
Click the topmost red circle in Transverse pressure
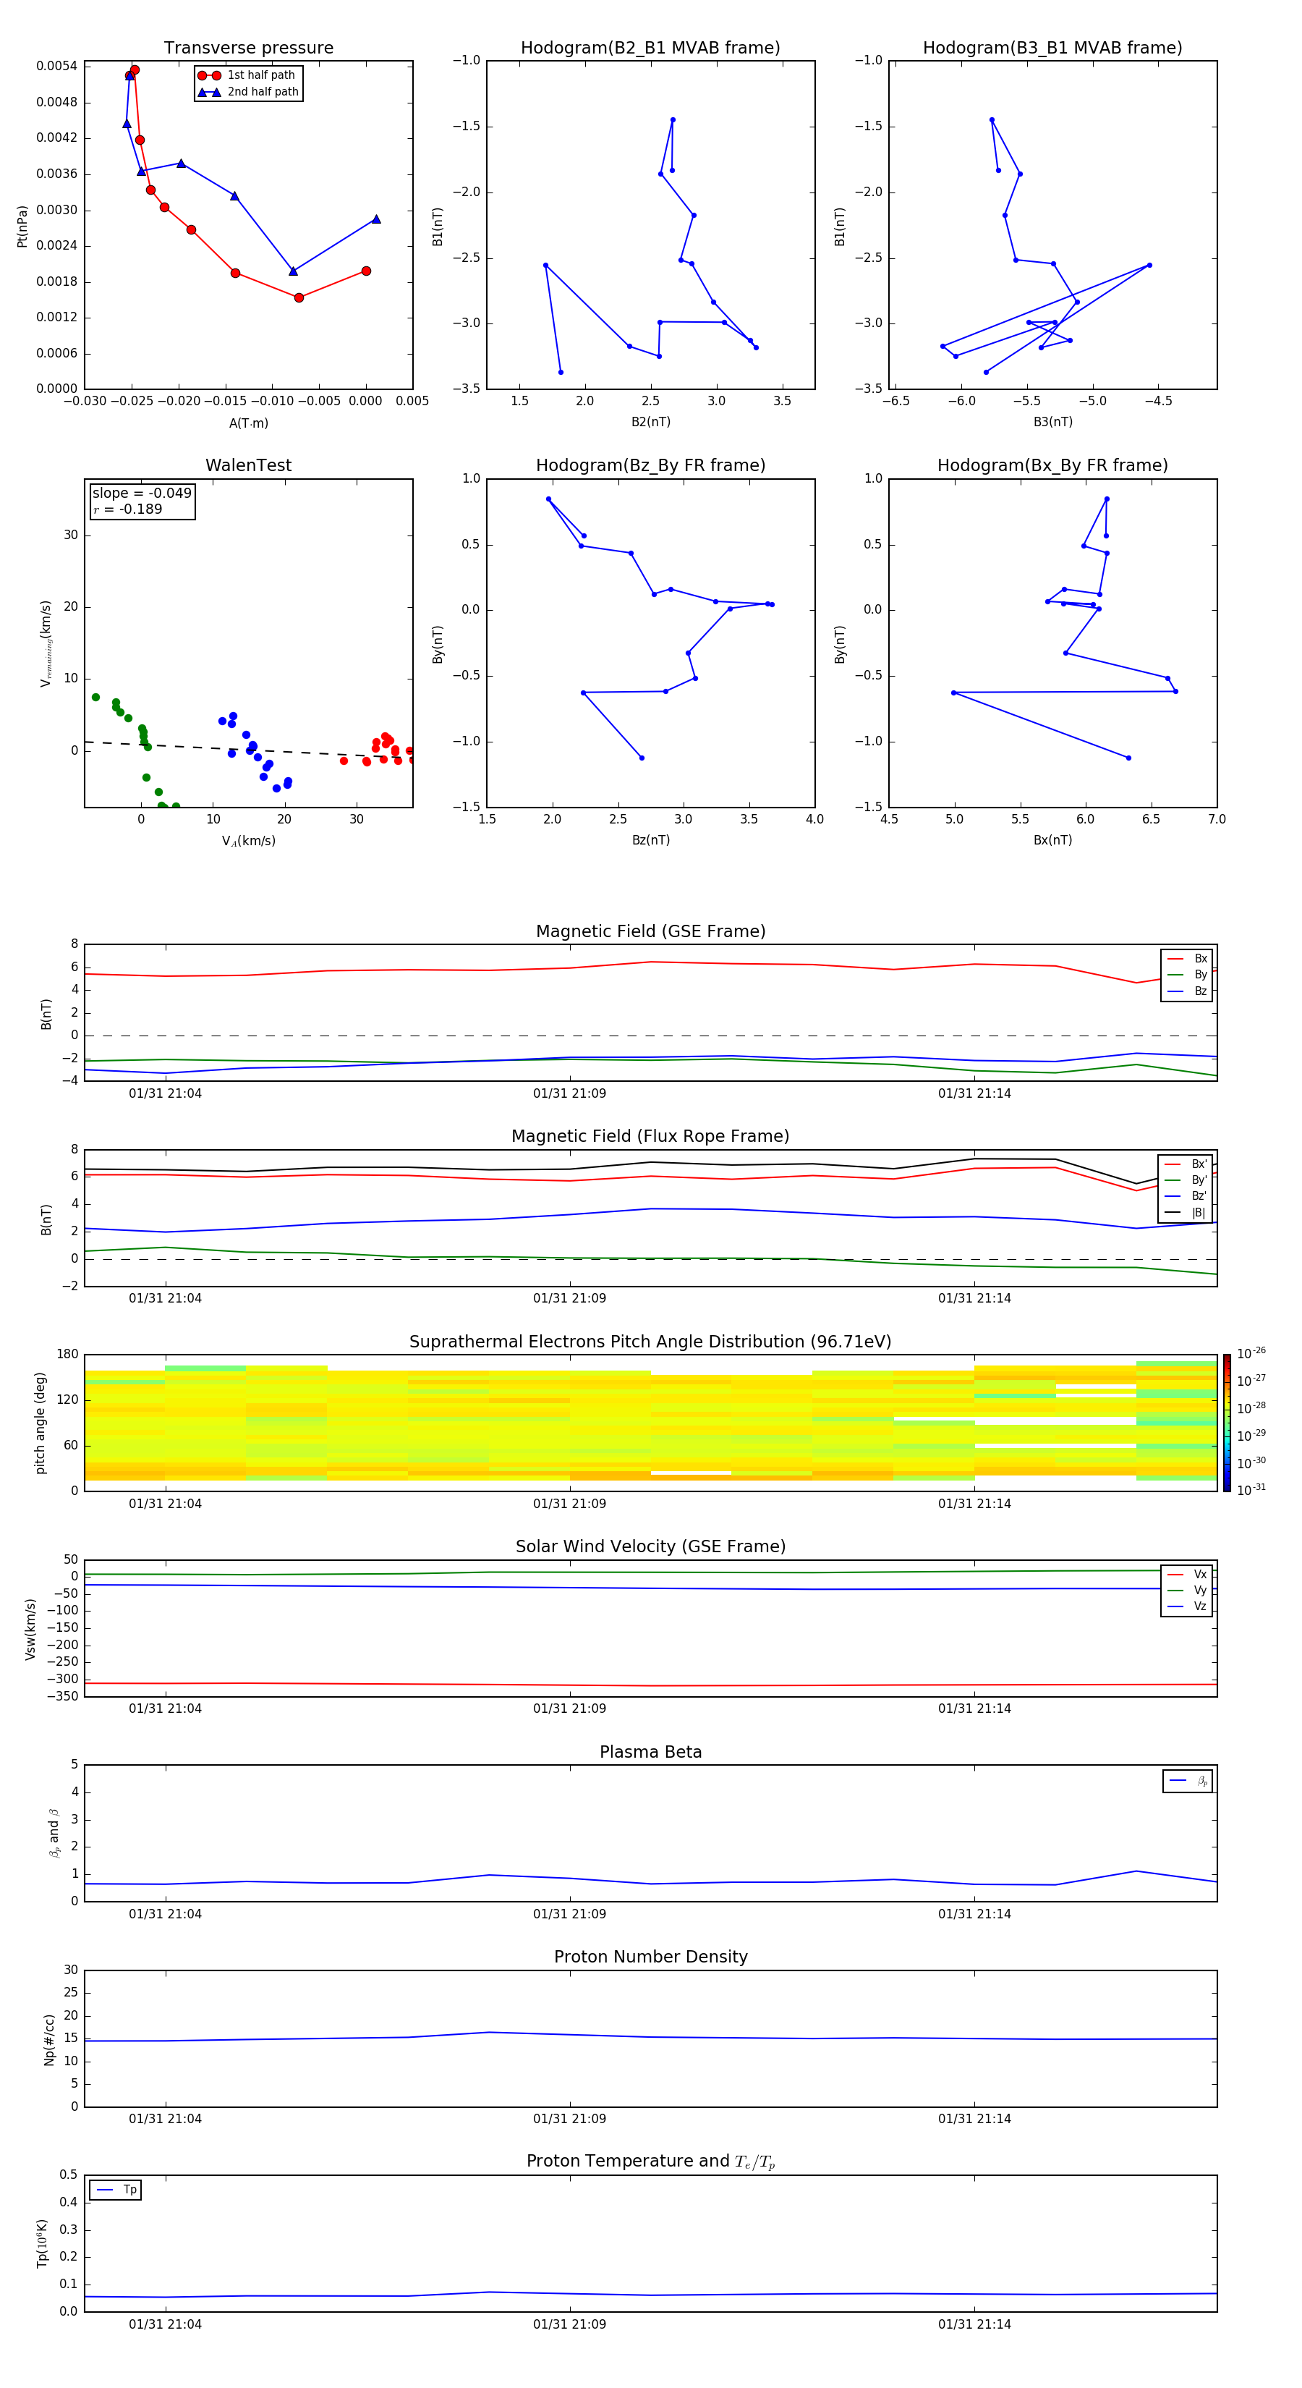click(x=135, y=70)
